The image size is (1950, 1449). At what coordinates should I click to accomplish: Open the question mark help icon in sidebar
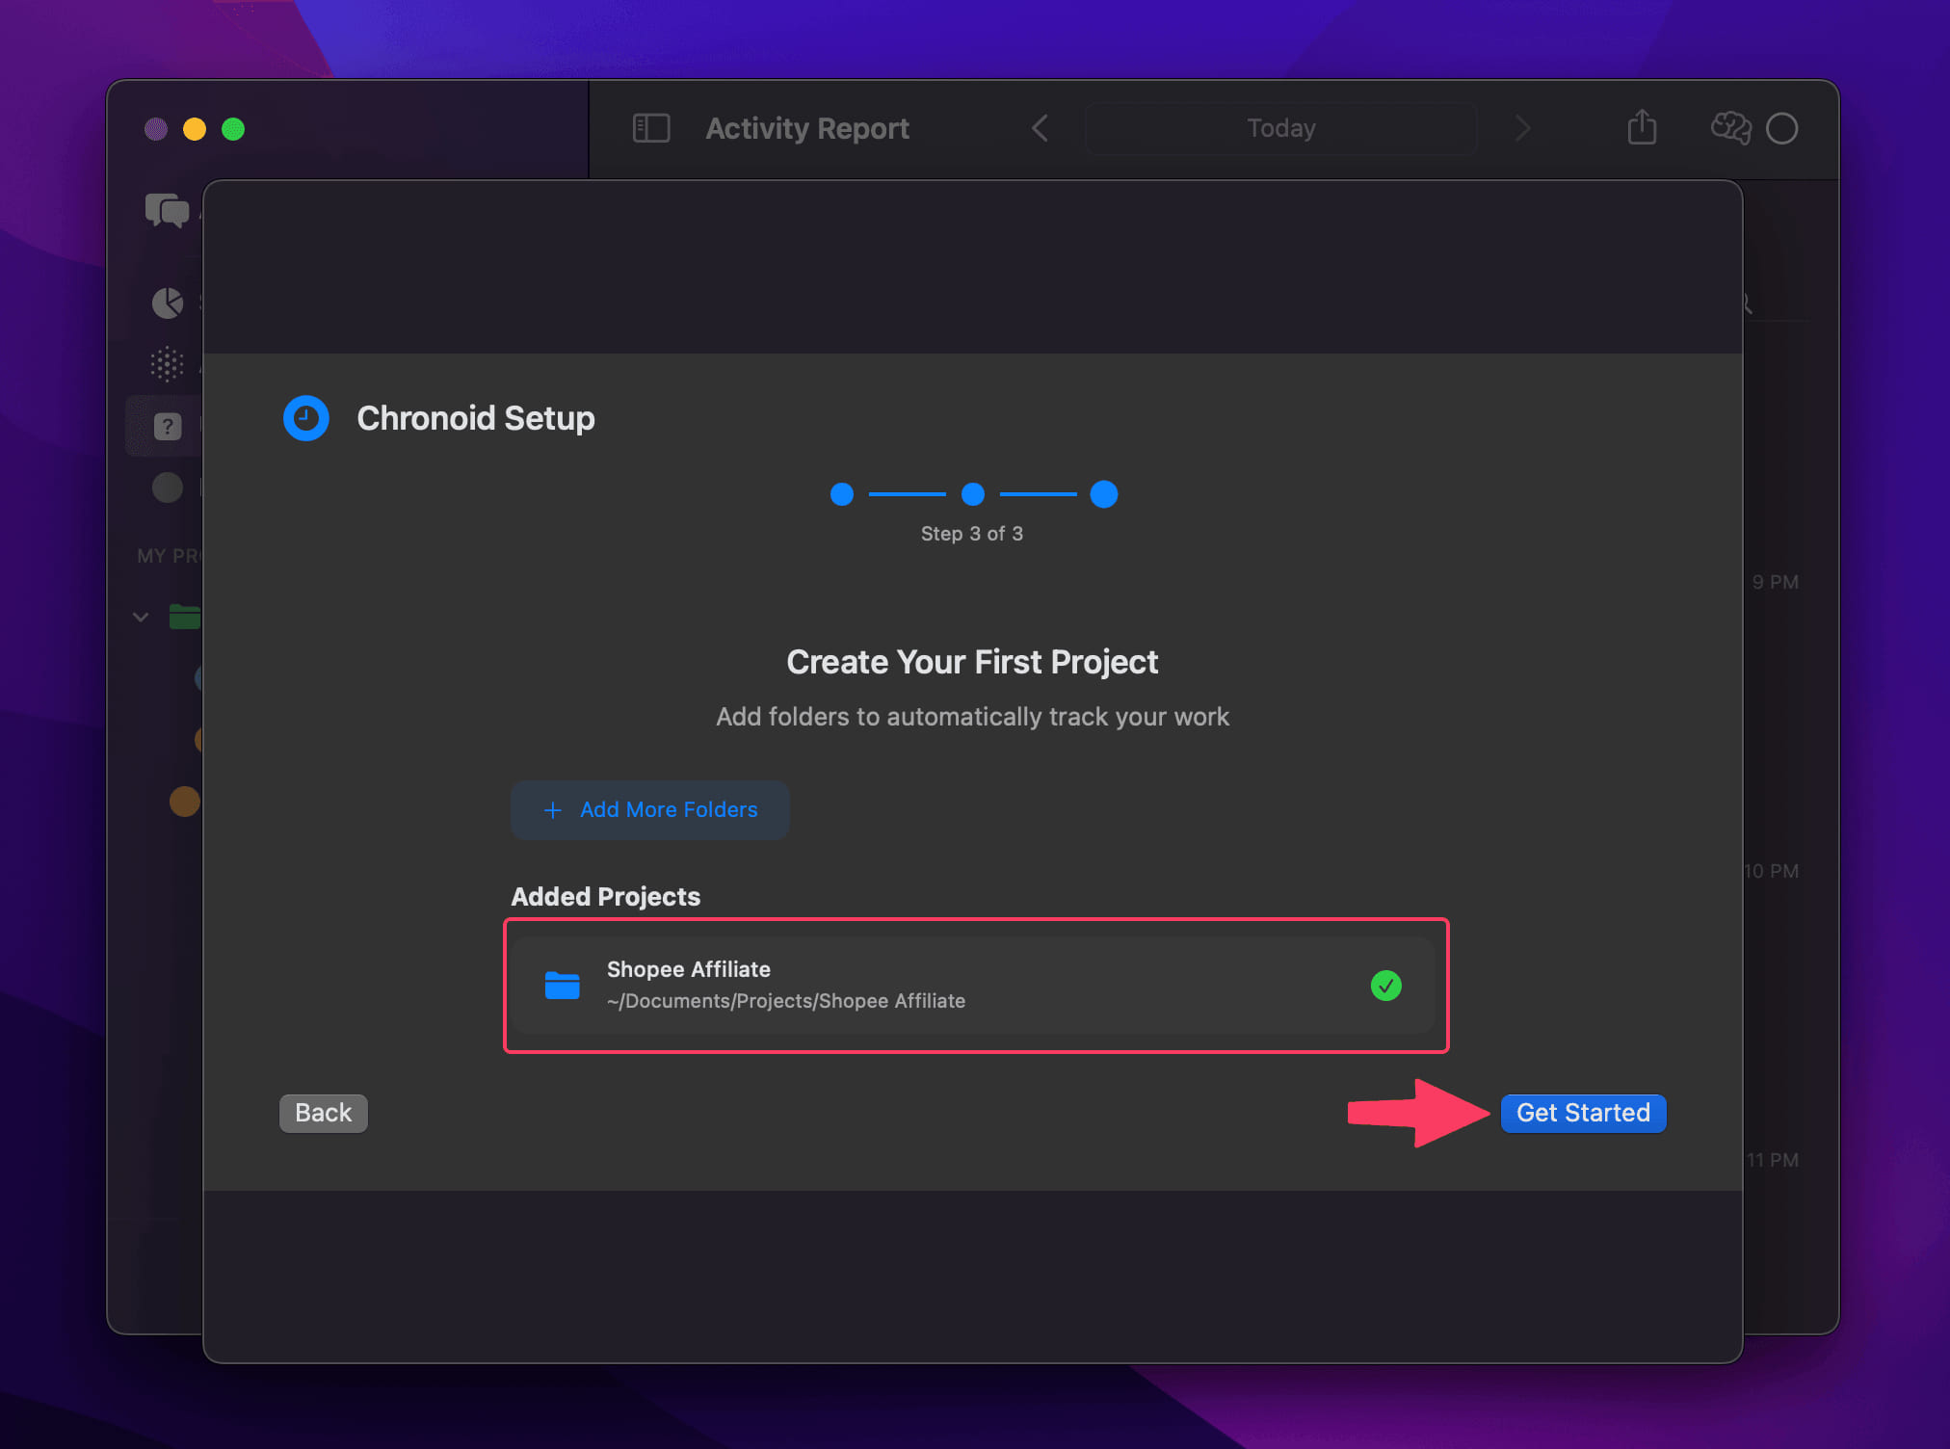pos(168,425)
